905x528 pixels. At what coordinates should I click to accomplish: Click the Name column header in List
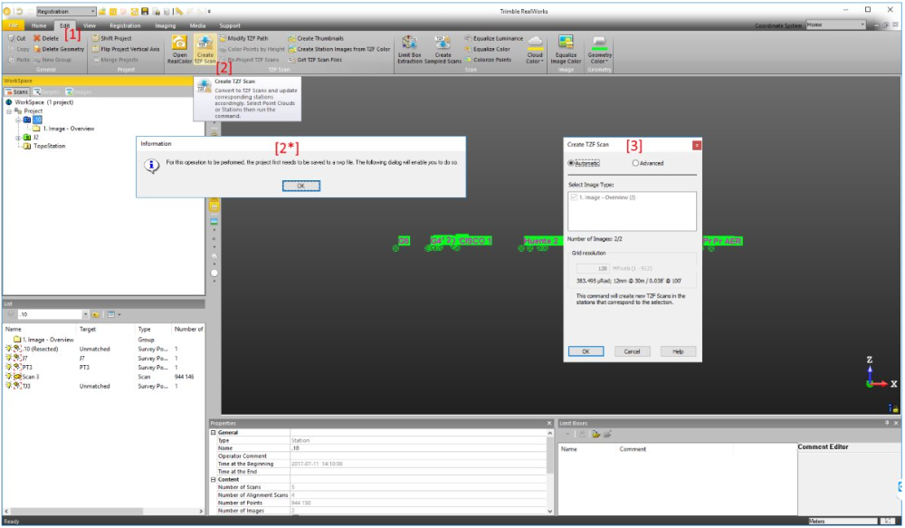(x=14, y=329)
